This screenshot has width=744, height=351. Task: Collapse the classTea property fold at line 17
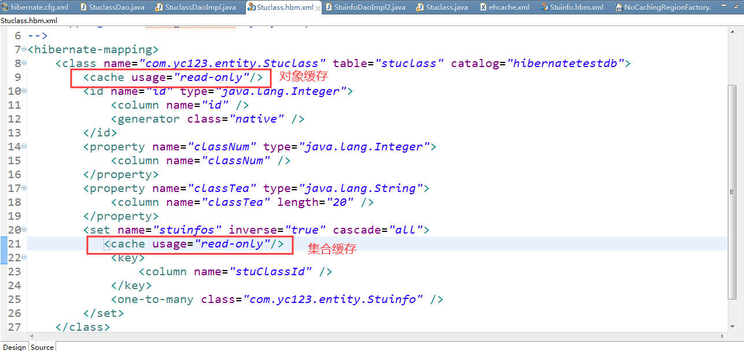click(x=24, y=188)
